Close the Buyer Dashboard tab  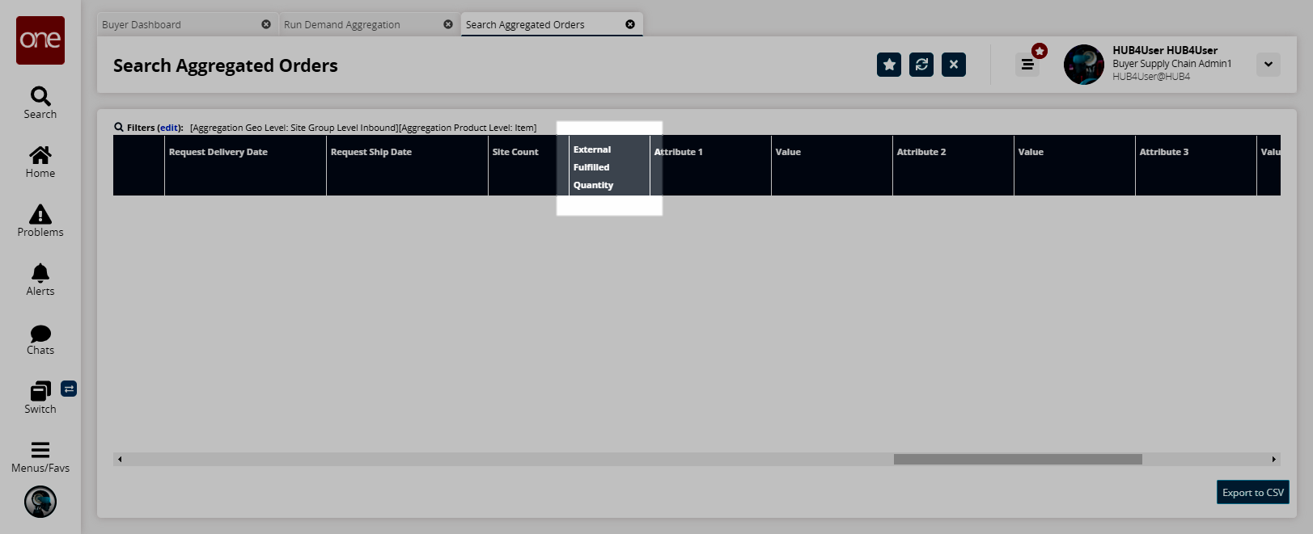click(266, 24)
